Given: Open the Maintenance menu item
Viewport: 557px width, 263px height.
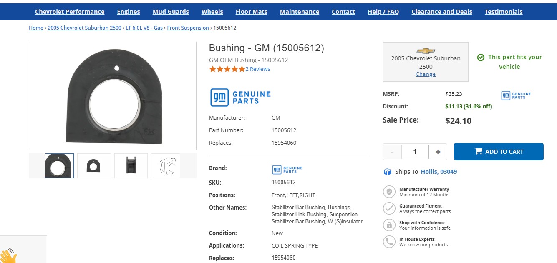Looking at the screenshot, I should tap(300, 12).
